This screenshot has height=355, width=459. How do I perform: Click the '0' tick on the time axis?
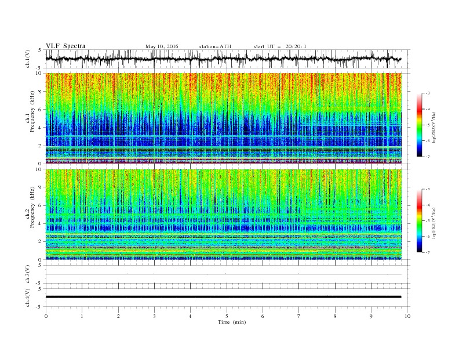(46, 316)
